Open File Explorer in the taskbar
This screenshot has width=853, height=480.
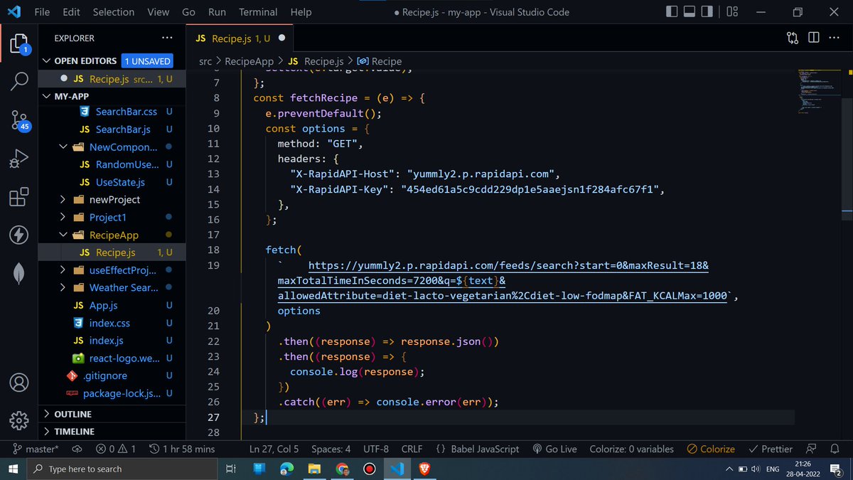pos(314,469)
